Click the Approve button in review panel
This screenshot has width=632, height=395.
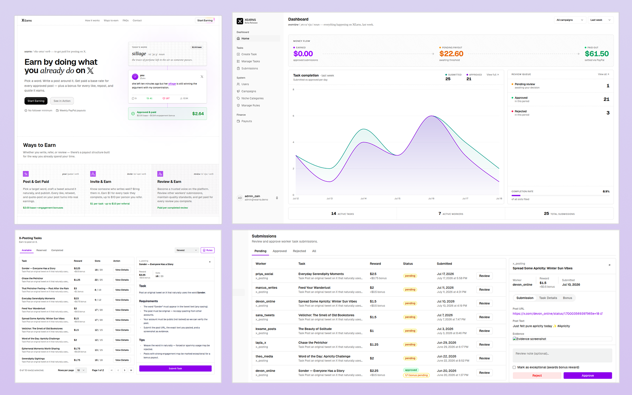click(588, 376)
